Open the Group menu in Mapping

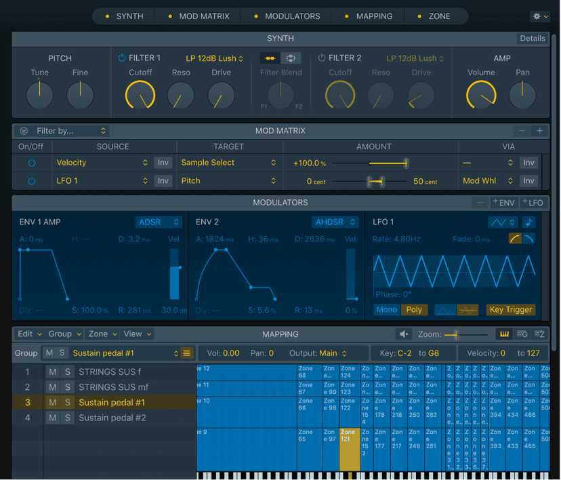pyautogui.click(x=64, y=334)
